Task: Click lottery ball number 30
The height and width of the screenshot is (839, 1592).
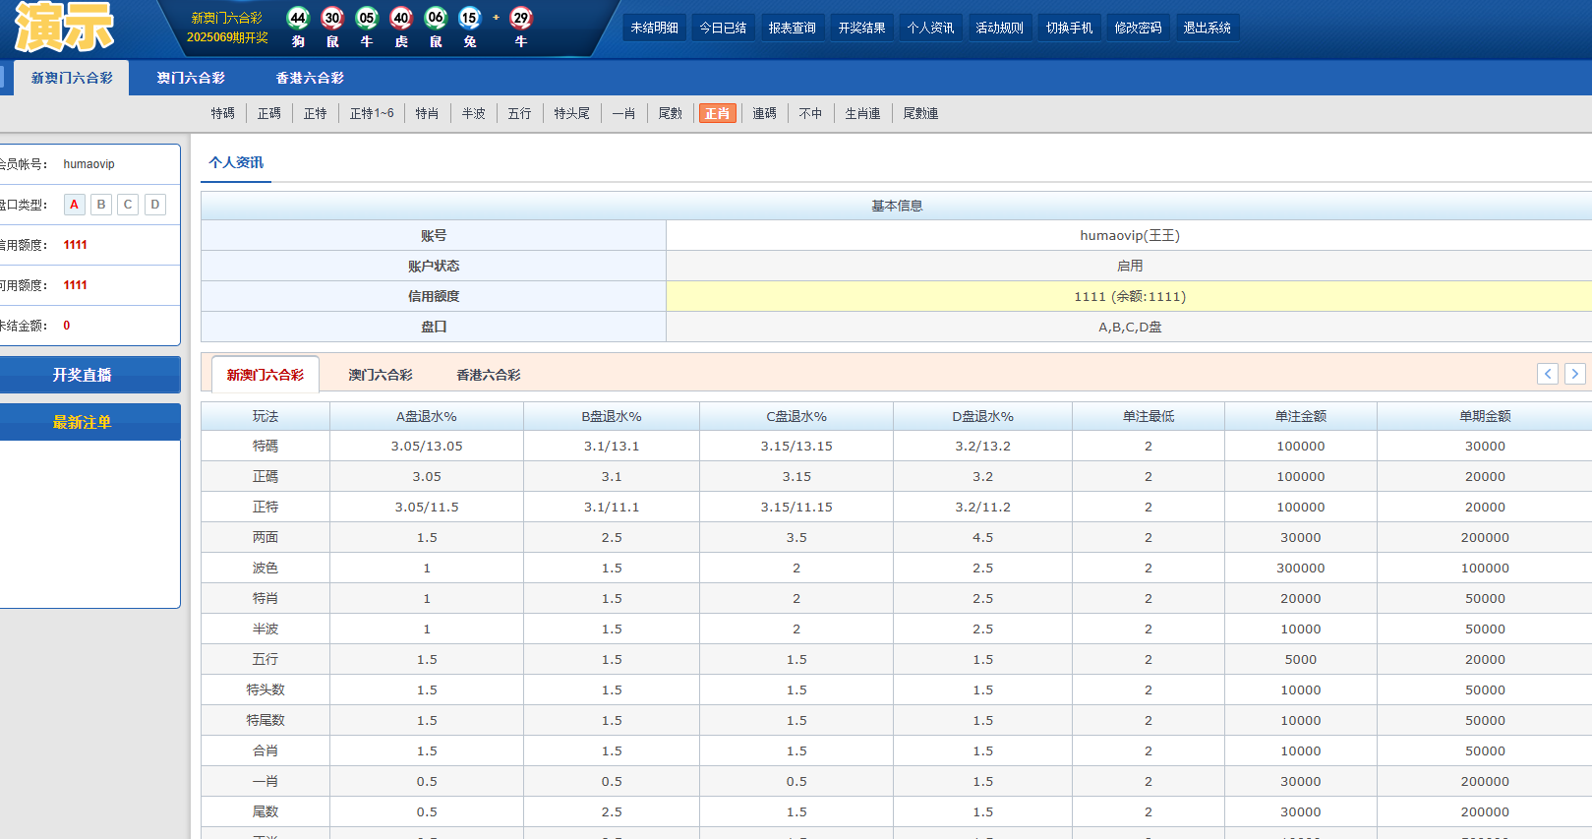Action: tap(332, 18)
